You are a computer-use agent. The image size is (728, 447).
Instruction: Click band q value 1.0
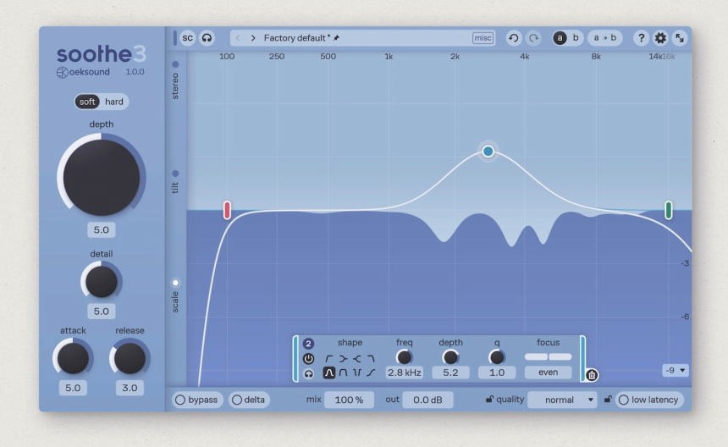(497, 372)
